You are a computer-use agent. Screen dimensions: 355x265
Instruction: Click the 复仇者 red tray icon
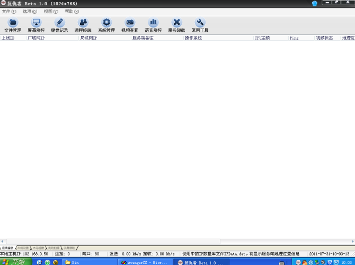(x=298, y=262)
